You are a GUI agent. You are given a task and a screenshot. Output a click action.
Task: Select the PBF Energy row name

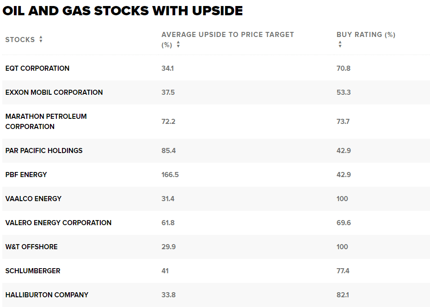[x=26, y=175]
